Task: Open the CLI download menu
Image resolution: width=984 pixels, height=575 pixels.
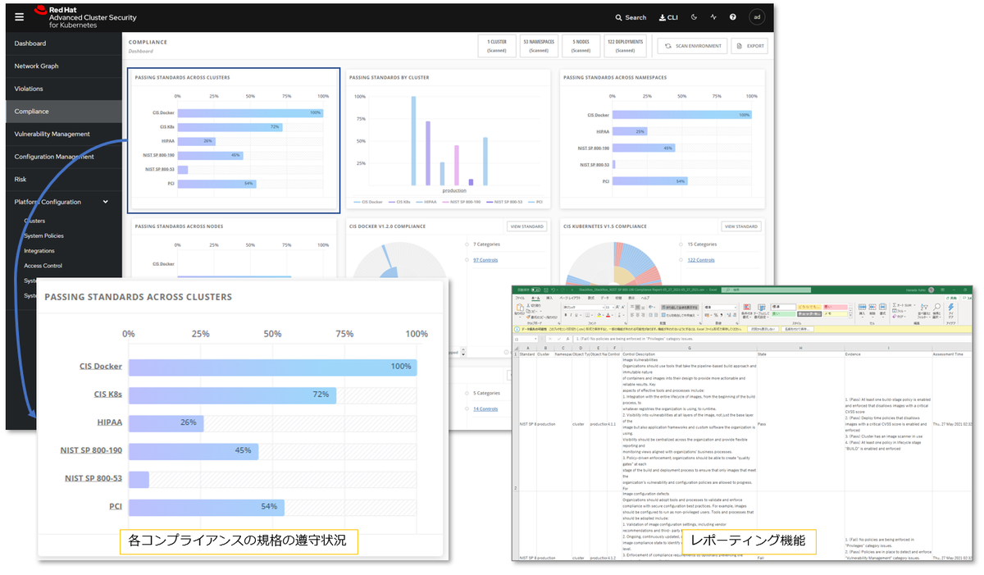Action: click(x=668, y=17)
